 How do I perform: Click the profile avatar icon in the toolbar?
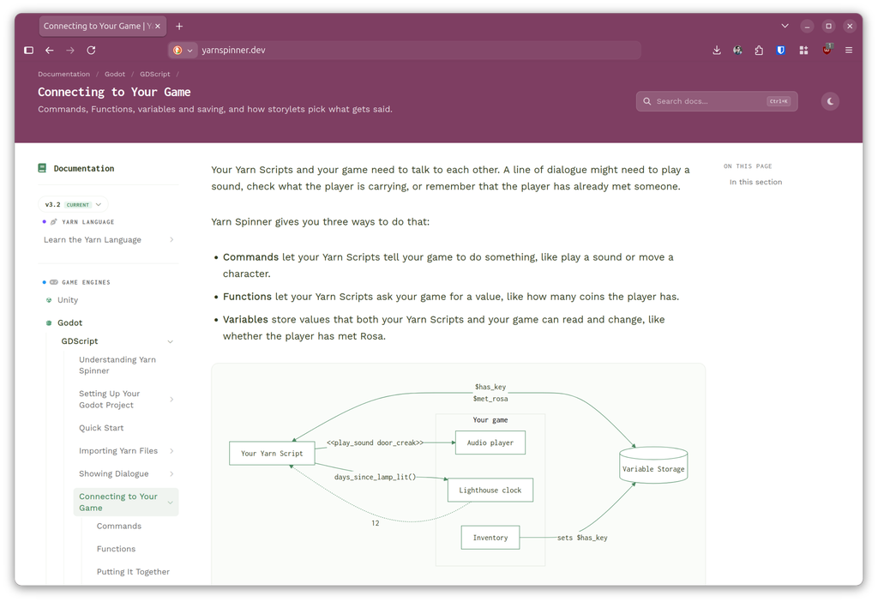coord(737,51)
